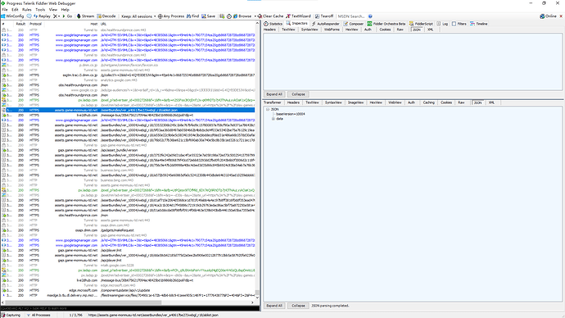Save sessions using Save toolbar button
This screenshot has width=565, height=318.
(208, 16)
